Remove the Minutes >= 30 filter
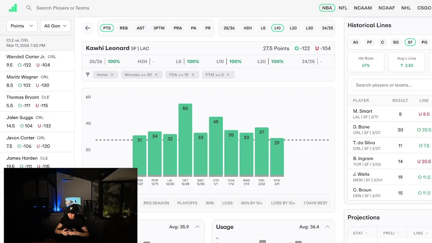This screenshot has width=432, height=243. (x=156, y=75)
